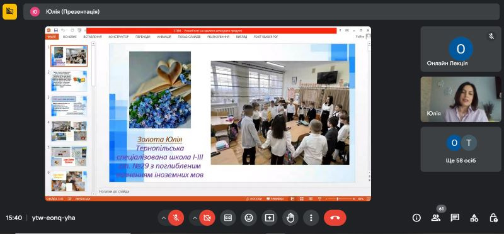Click the forget-me-not flowers picture on slide
Screen dimensions: 504x234
[160, 89]
